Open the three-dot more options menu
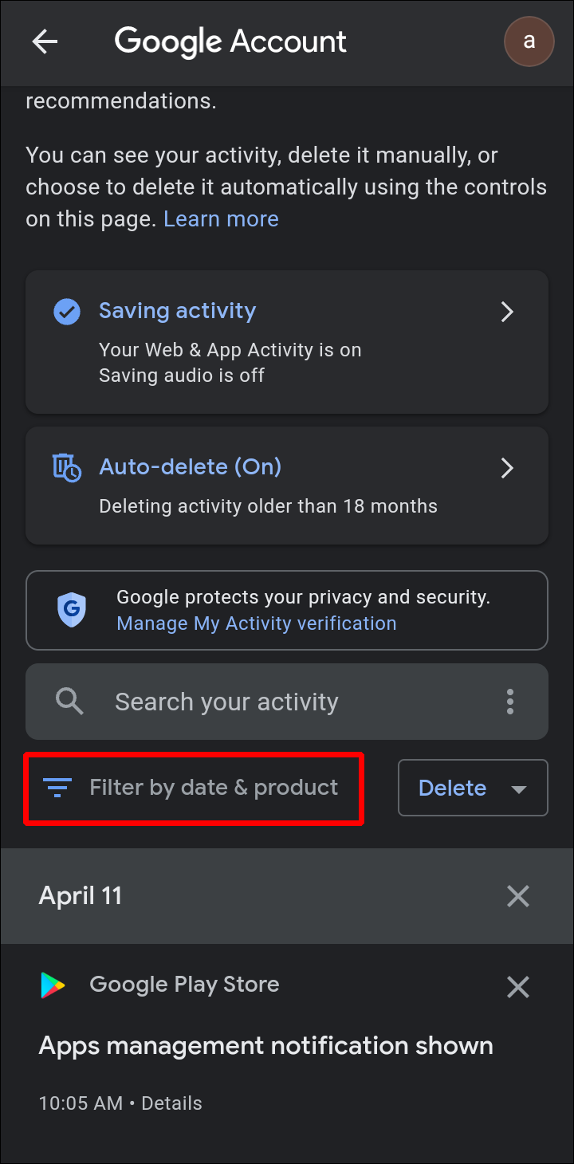 [510, 702]
